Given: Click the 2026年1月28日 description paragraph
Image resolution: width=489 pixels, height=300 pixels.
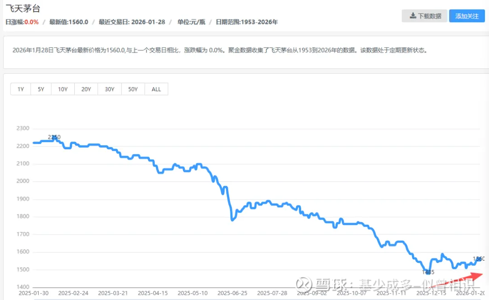Looking at the screenshot, I should (x=220, y=50).
